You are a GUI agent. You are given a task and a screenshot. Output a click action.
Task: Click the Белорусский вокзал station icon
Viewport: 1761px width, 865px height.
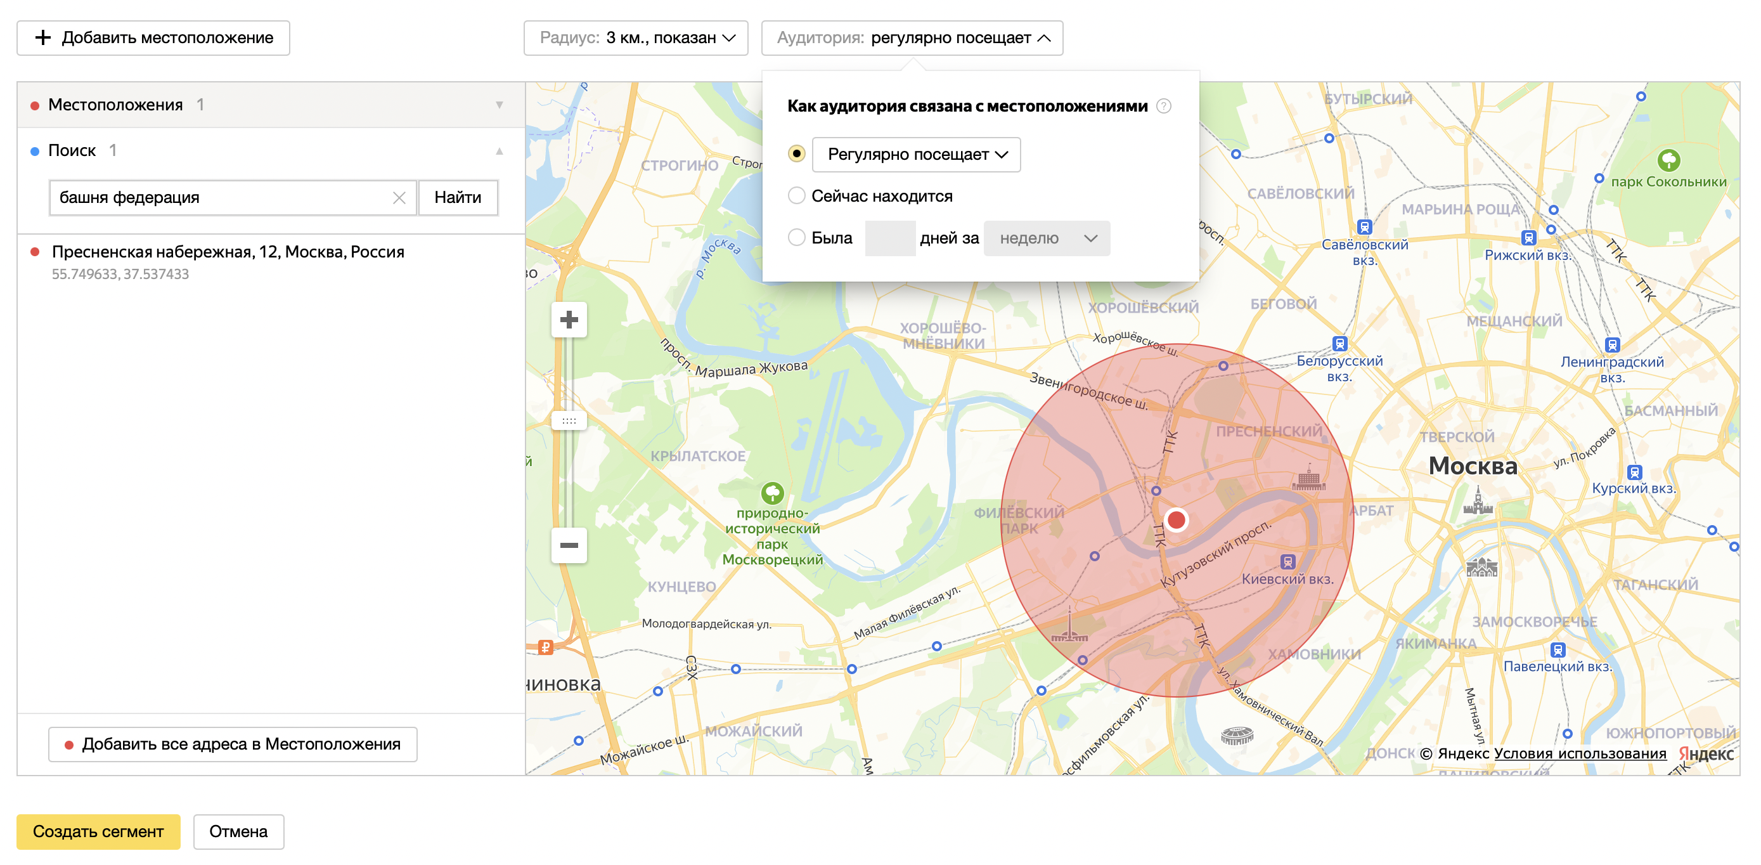tap(1340, 344)
